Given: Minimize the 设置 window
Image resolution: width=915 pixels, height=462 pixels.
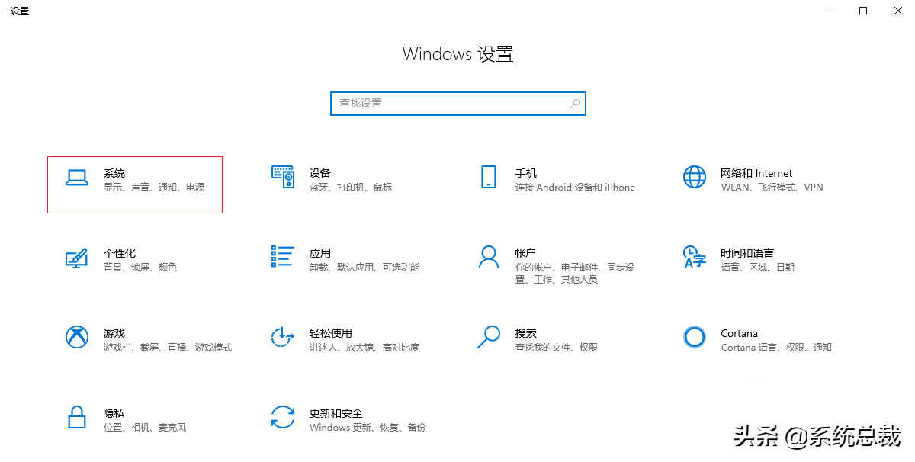Looking at the screenshot, I should [x=828, y=11].
